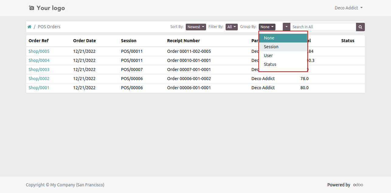Click the total value 80.0
The width and height of the screenshot is (391, 193).
[x=304, y=88]
